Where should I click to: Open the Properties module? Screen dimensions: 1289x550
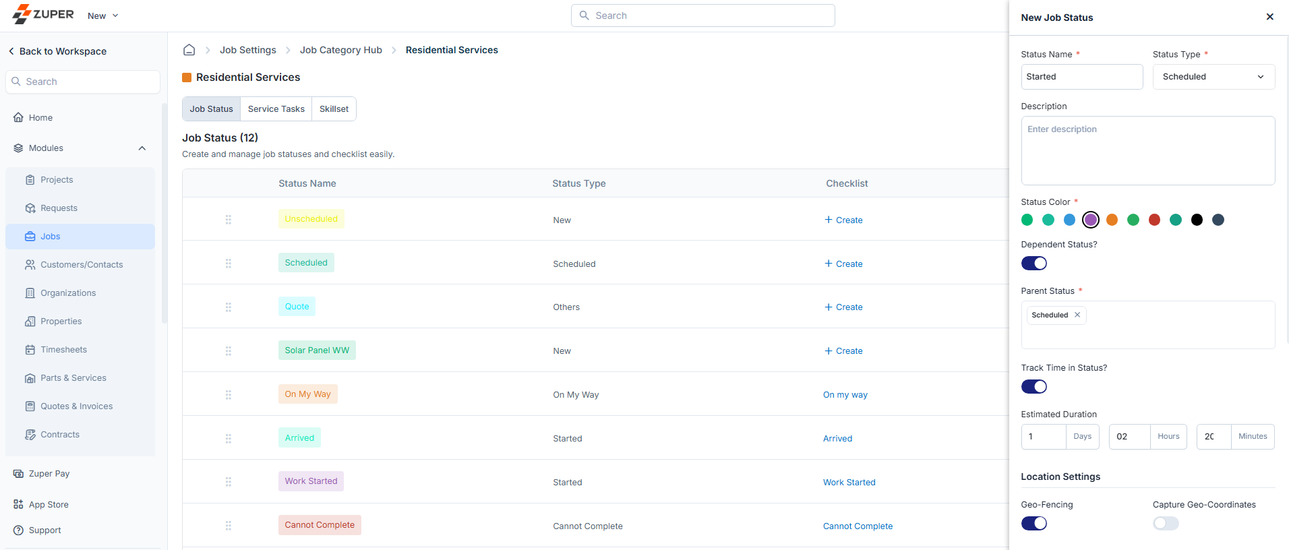pyautogui.click(x=80, y=322)
